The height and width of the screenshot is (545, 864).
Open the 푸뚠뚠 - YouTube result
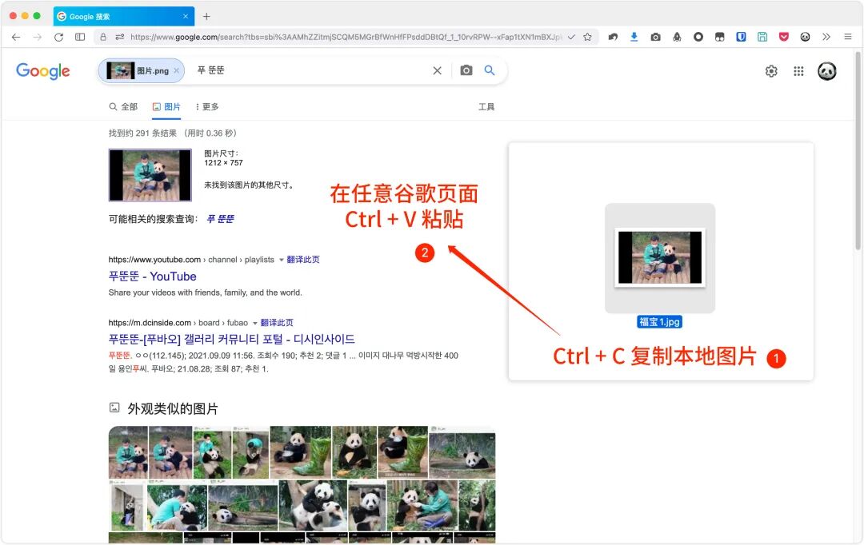(153, 276)
